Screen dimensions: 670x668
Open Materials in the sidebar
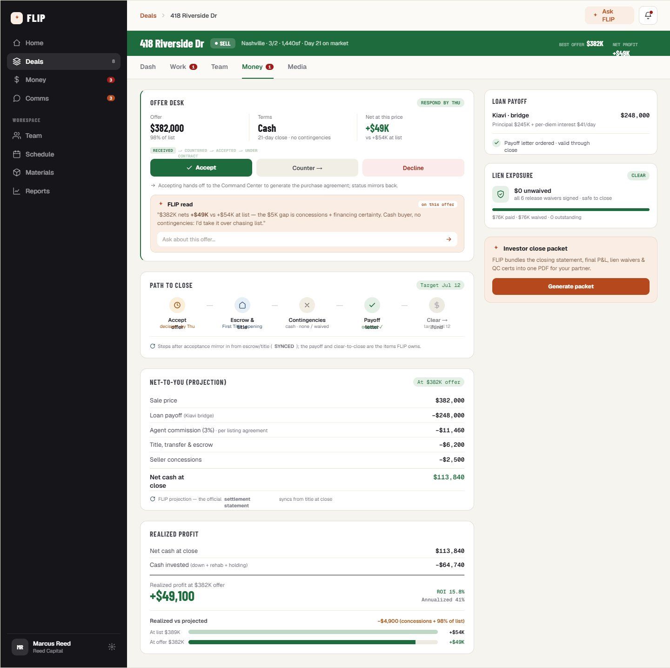tap(64, 172)
